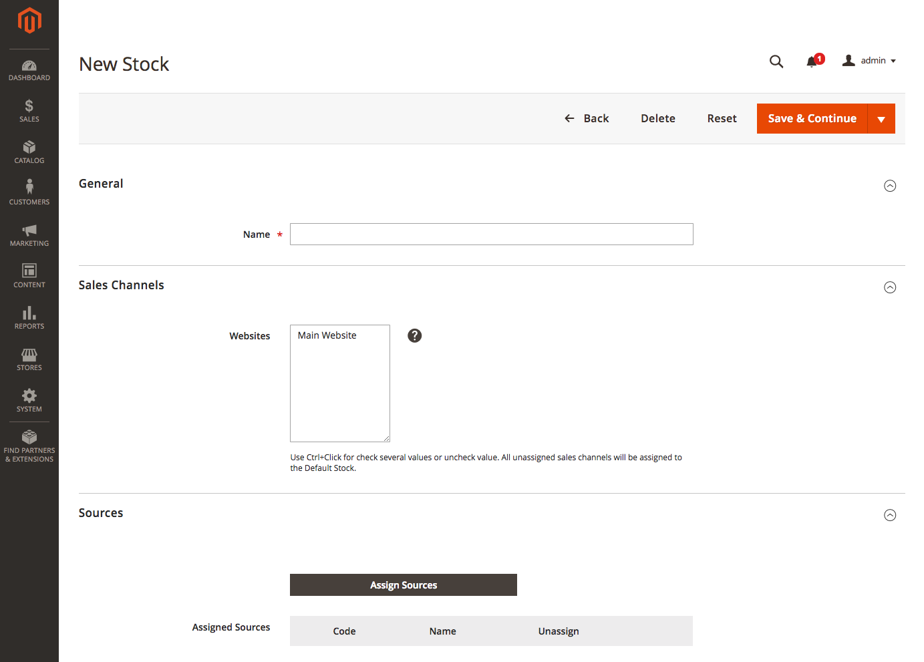Image resolution: width=924 pixels, height=662 pixels.
Task: Click the Back button
Action: coord(587,118)
